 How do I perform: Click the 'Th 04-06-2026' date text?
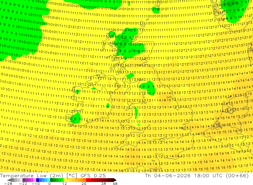click(168, 175)
